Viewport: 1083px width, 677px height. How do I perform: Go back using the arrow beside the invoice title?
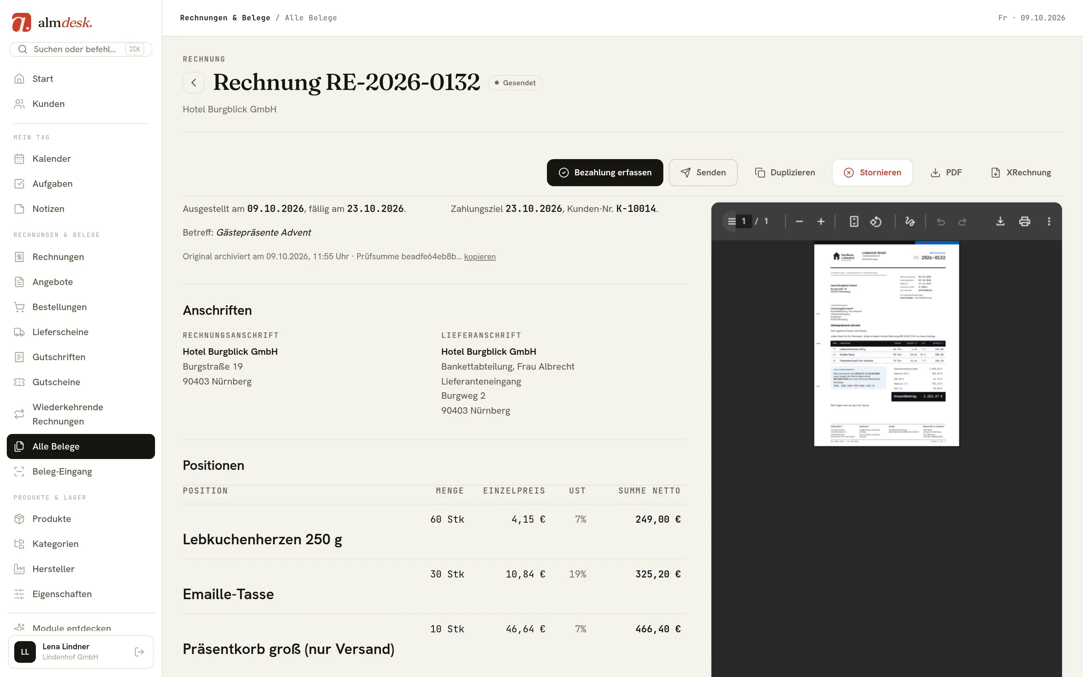(x=193, y=82)
